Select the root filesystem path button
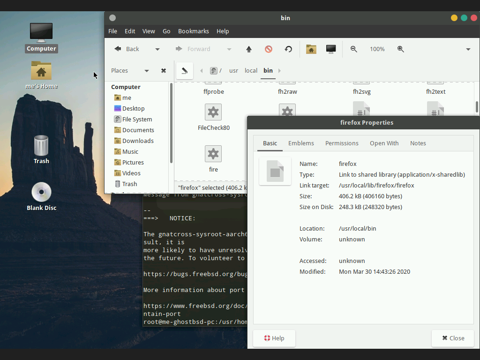 [x=216, y=71]
